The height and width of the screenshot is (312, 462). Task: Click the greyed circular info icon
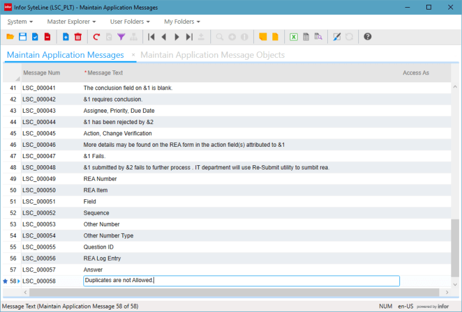(244, 37)
